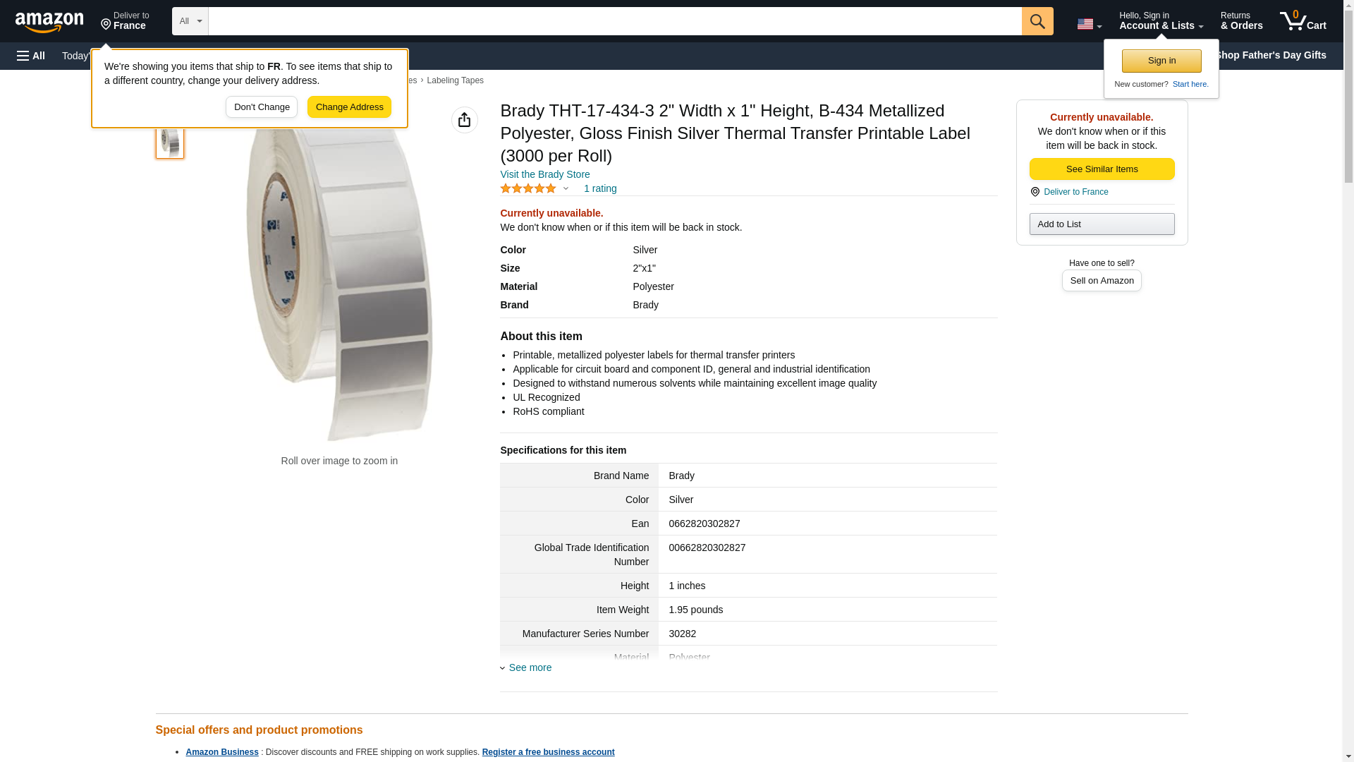Expand See more specifications
1354x762 pixels.
[x=530, y=667]
